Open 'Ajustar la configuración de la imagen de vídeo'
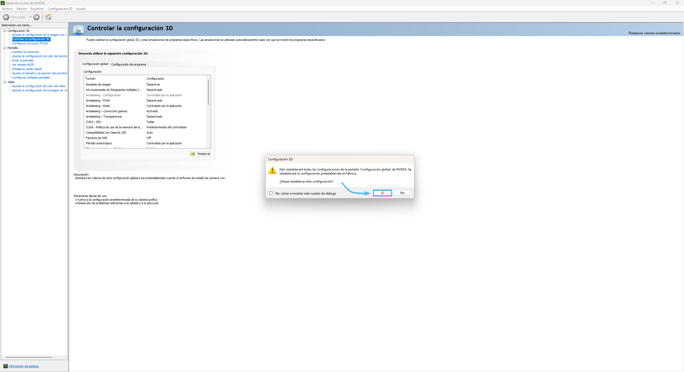 point(40,90)
